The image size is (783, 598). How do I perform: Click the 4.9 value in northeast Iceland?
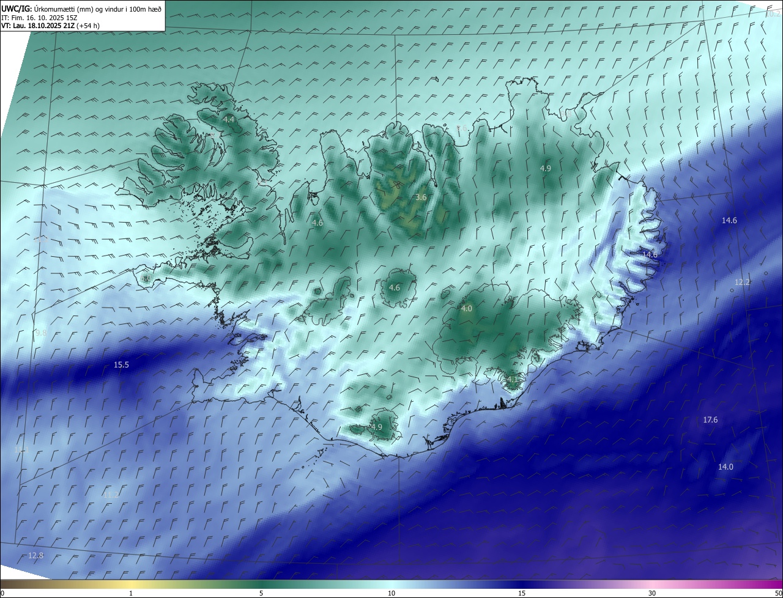coord(546,168)
